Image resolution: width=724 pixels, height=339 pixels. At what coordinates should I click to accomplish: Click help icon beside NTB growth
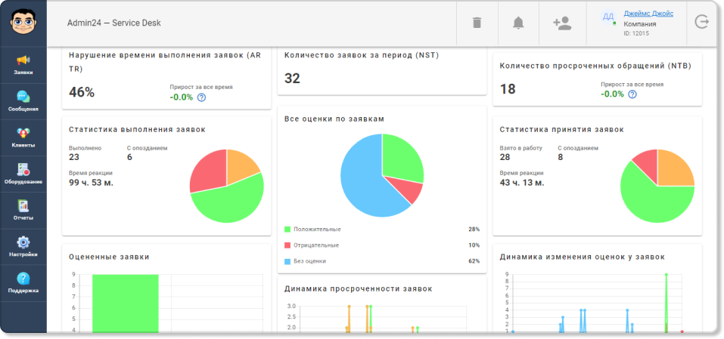pyautogui.click(x=632, y=94)
